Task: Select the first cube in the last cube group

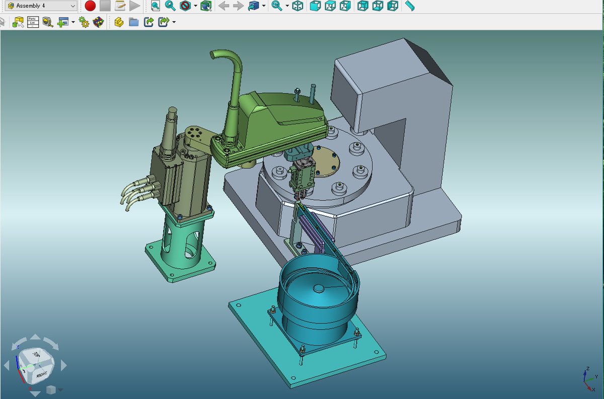Action: pyautogui.click(x=362, y=6)
